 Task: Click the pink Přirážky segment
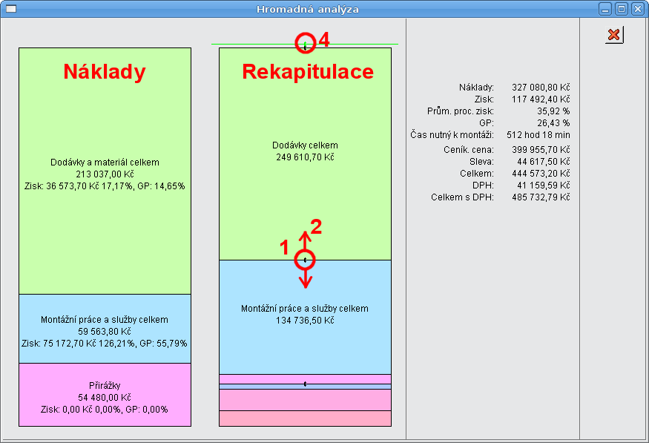[105, 396]
